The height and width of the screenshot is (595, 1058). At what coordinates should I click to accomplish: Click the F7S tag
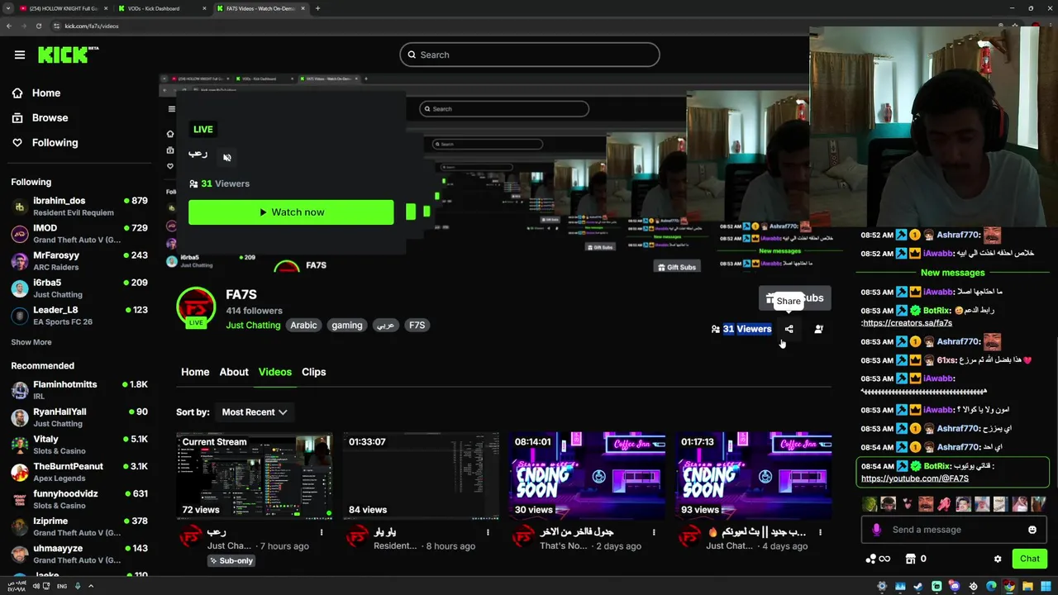tap(417, 326)
